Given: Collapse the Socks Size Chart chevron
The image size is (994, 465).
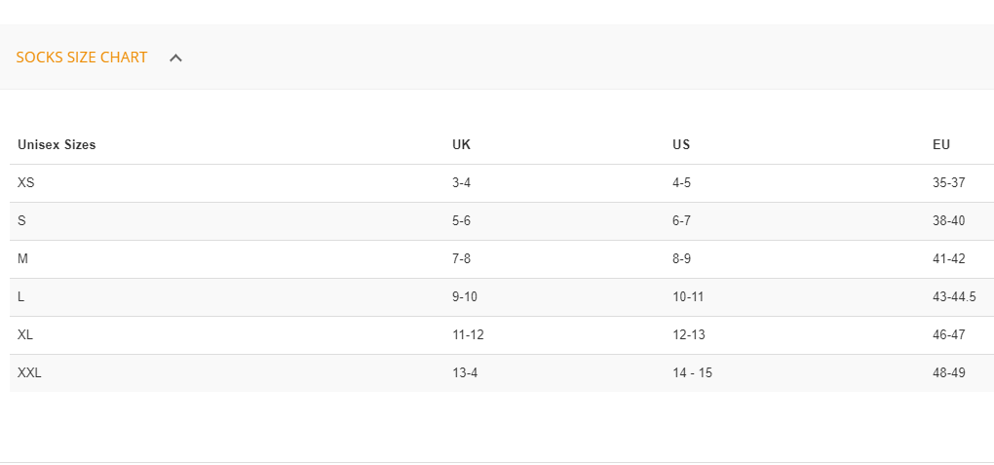Looking at the screenshot, I should coord(175,58).
